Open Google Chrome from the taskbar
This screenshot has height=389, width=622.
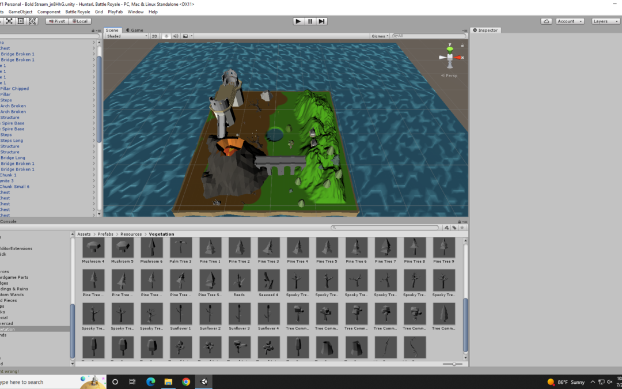tap(186, 382)
